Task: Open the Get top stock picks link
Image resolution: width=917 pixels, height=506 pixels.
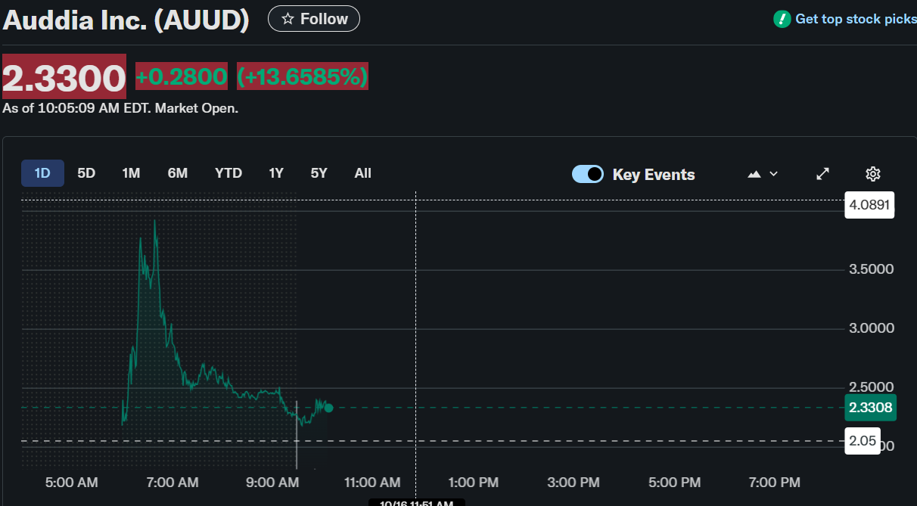Action: [x=855, y=19]
